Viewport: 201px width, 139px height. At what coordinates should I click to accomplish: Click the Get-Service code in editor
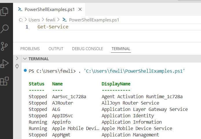click(x=53, y=27)
